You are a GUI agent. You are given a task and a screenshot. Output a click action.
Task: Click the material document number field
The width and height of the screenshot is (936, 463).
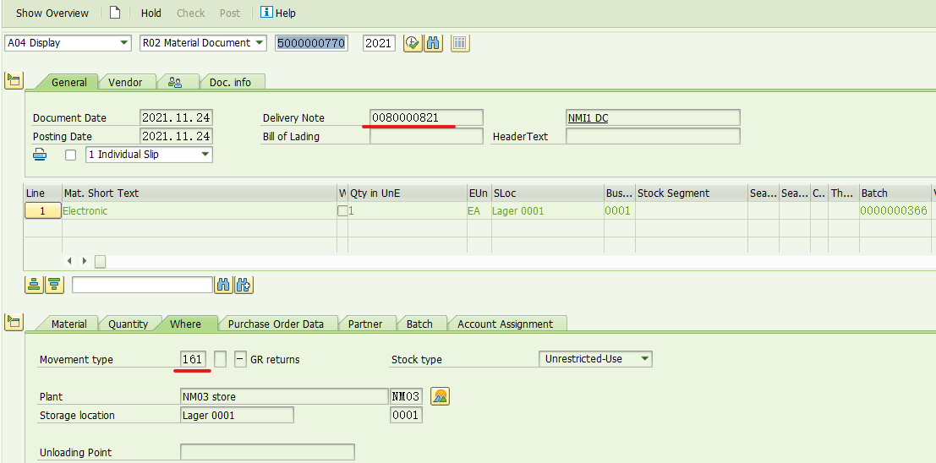pos(311,43)
